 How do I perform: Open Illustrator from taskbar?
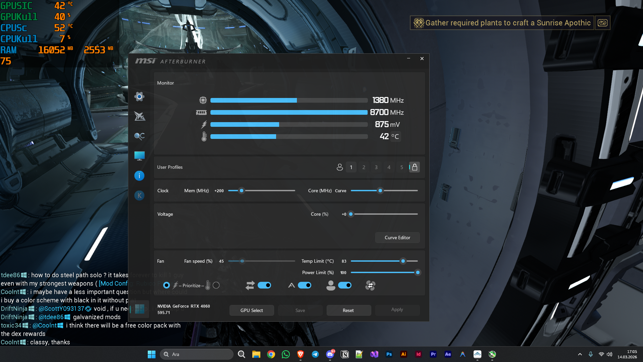coord(404,354)
